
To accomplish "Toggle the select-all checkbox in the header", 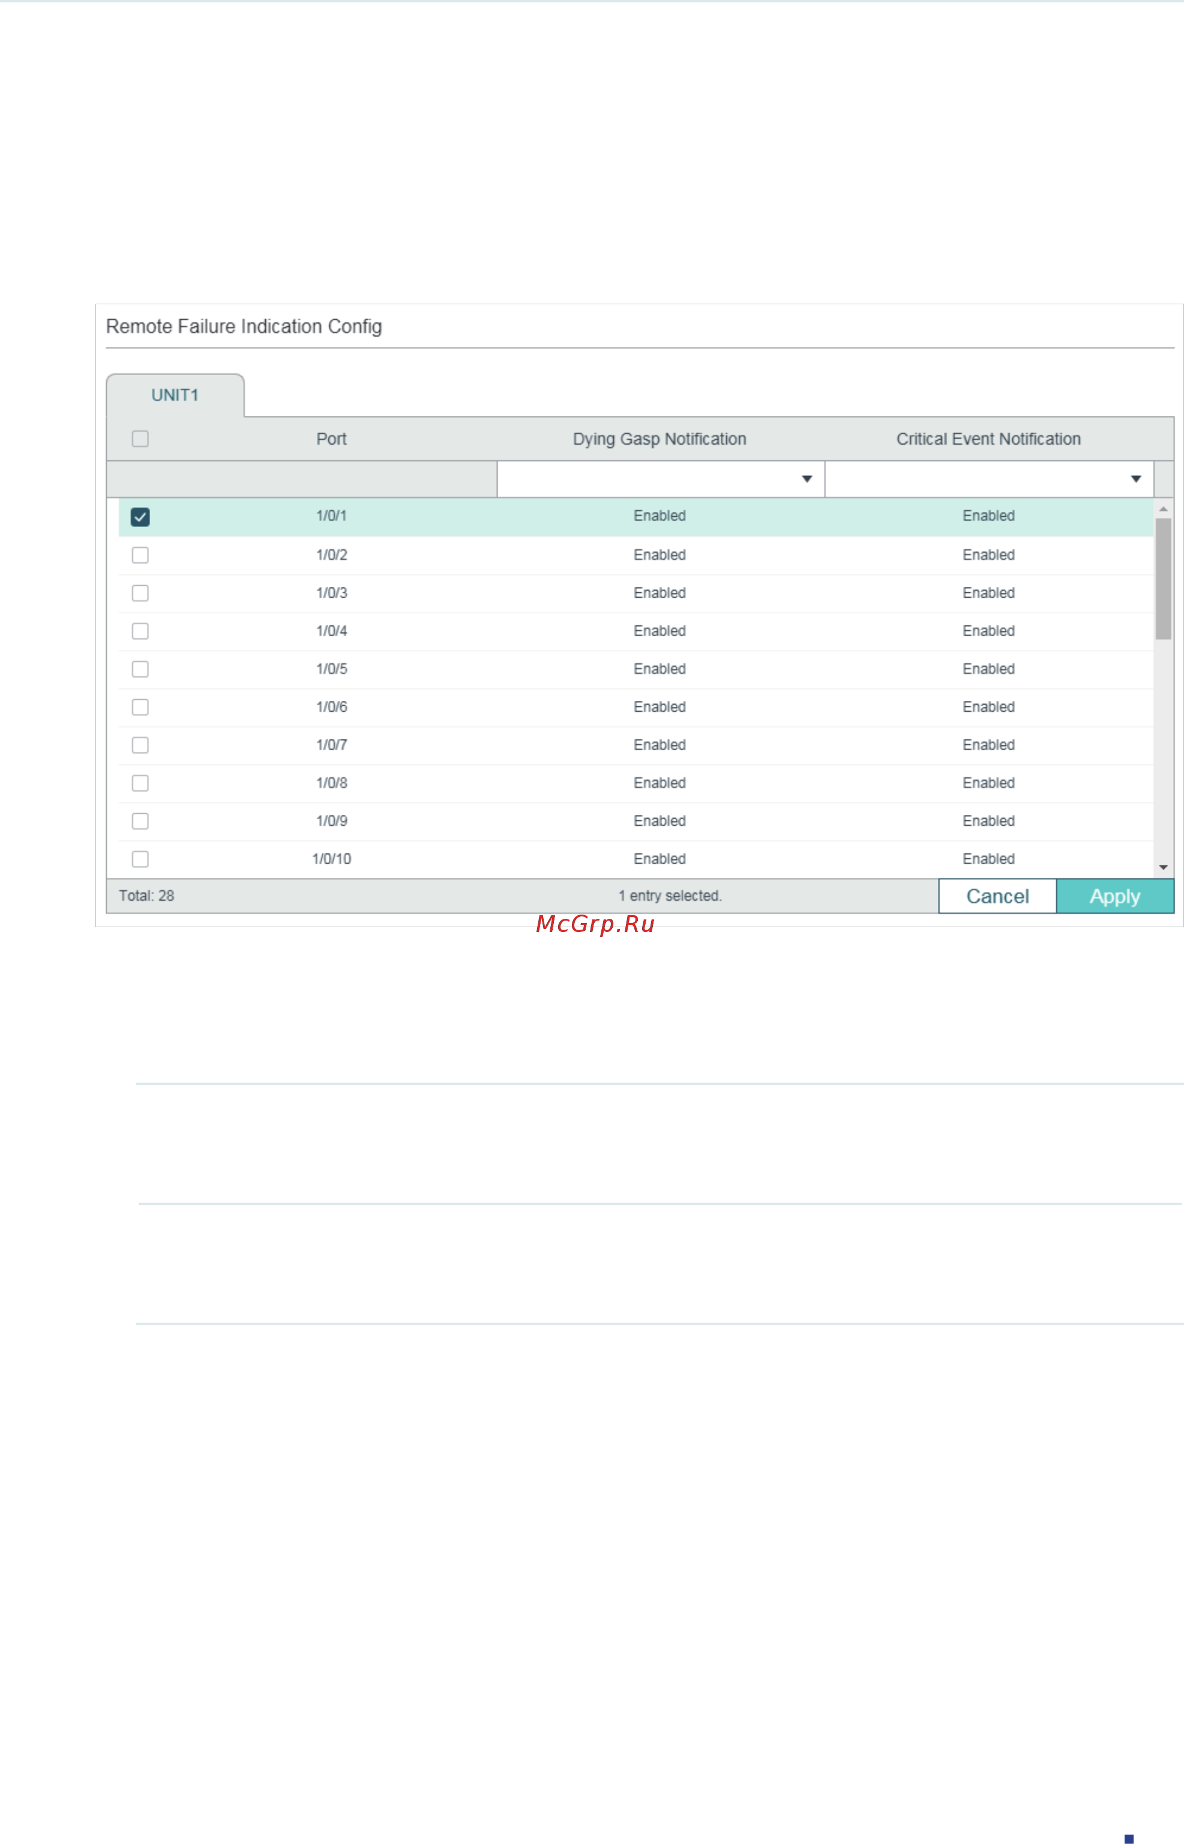I will (140, 439).
